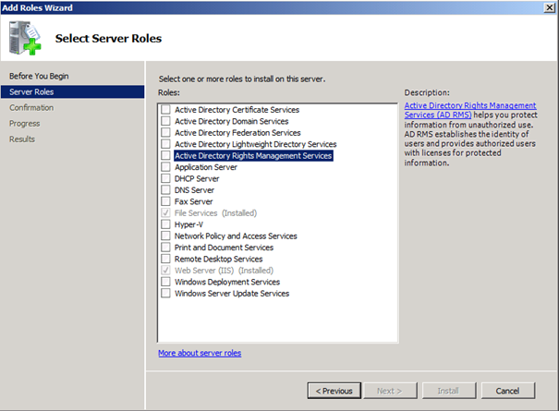Select Network Policy and Access Services label
The height and width of the screenshot is (411, 559).
click(x=236, y=236)
